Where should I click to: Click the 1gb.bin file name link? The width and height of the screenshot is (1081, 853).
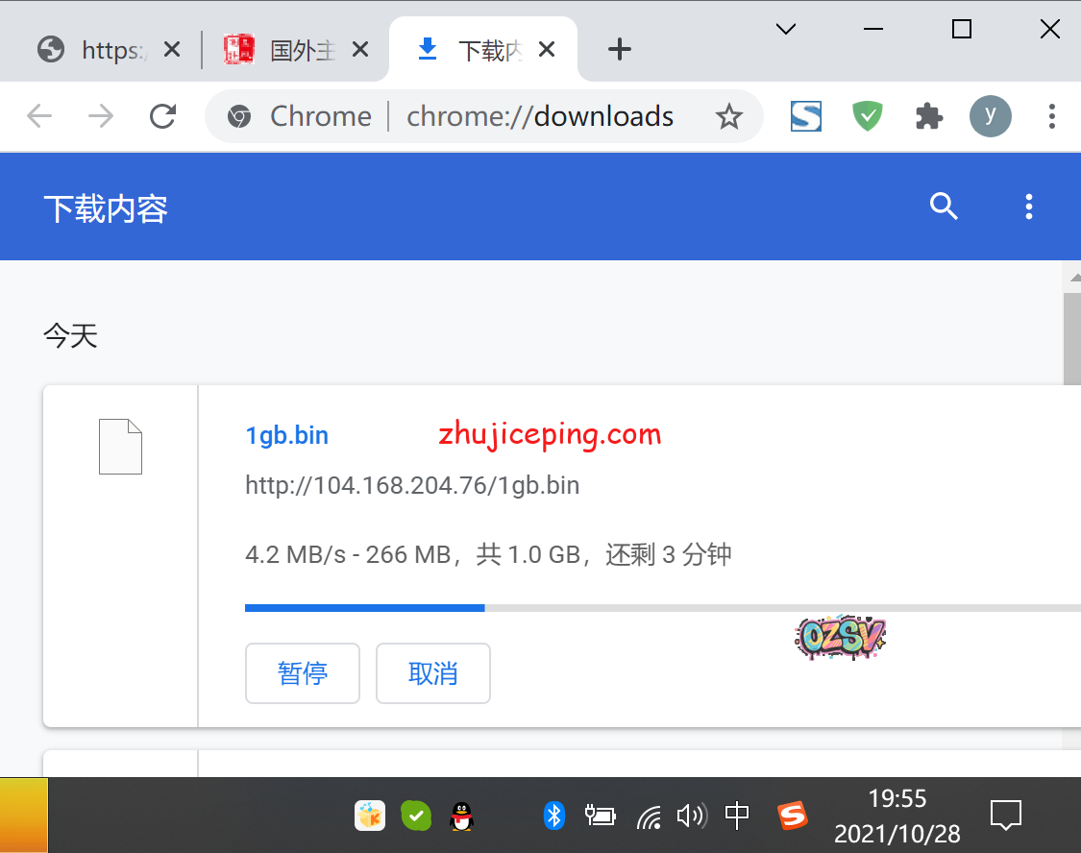(x=286, y=435)
